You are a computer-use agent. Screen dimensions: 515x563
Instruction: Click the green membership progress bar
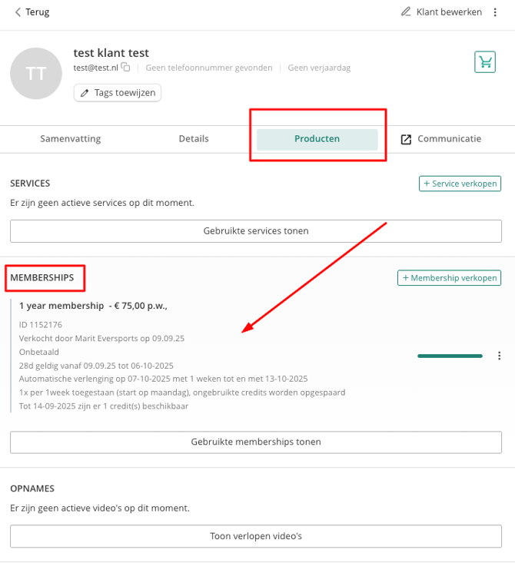pos(450,356)
